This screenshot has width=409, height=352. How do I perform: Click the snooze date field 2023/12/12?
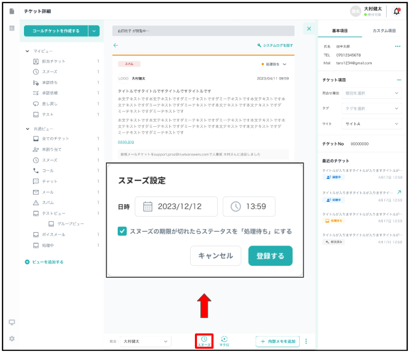(176, 207)
